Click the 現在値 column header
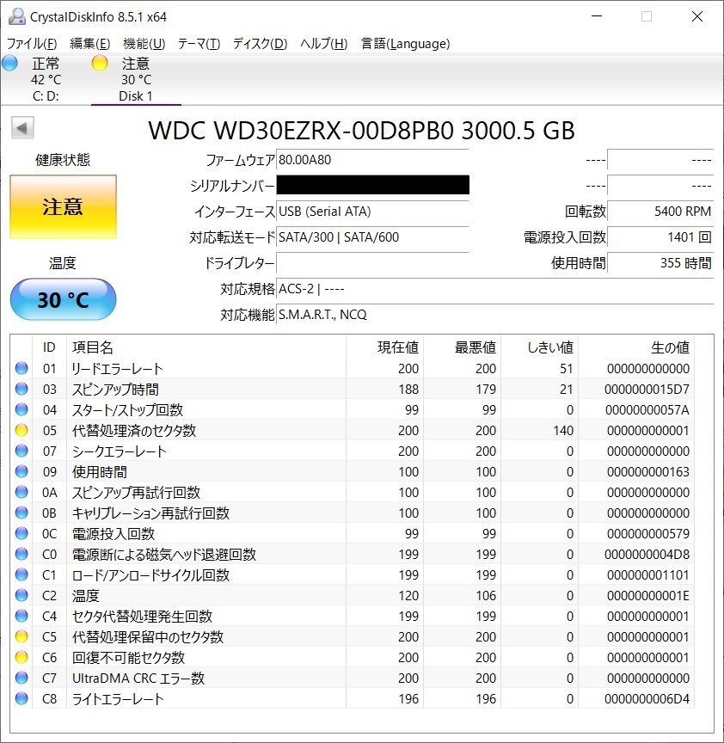 (x=398, y=347)
